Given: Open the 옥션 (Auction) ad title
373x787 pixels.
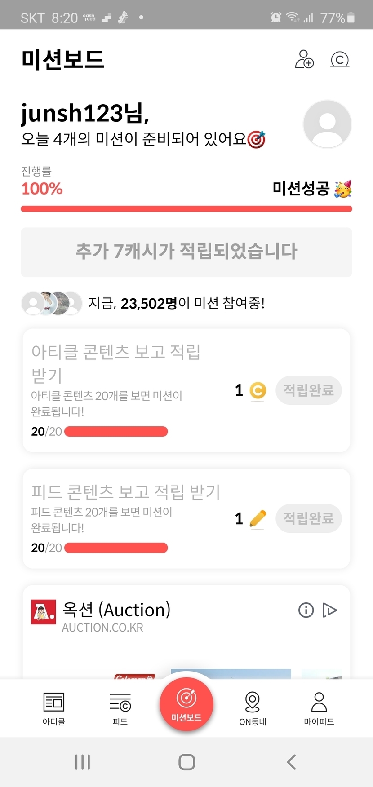Looking at the screenshot, I should [116, 610].
